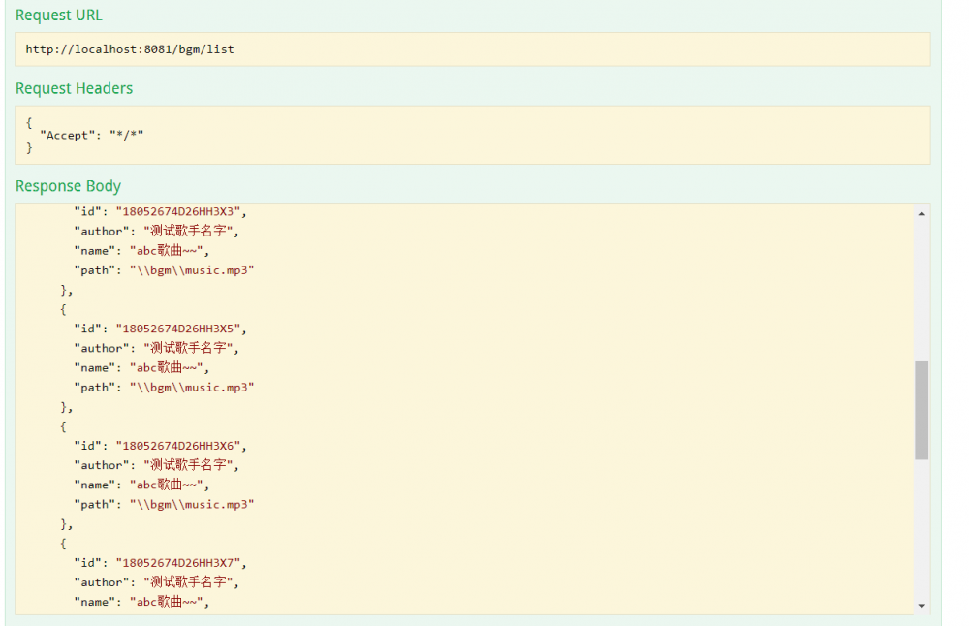The width and height of the screenshot is (969, 626).
Task: Click the opening brace in Request Headers
Action: click(x=29, y=122)
